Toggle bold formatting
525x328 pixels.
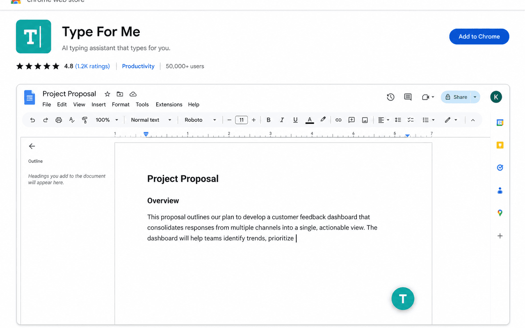coord(269,120)
